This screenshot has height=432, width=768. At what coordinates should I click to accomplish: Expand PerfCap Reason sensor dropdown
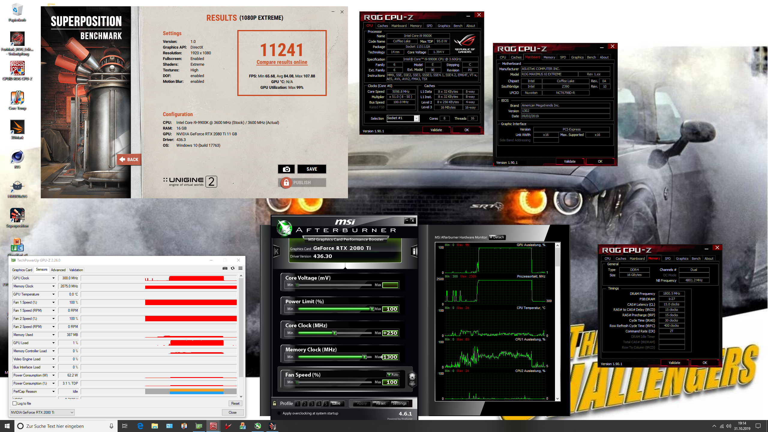pyautogui.click(x=53, y=391)
